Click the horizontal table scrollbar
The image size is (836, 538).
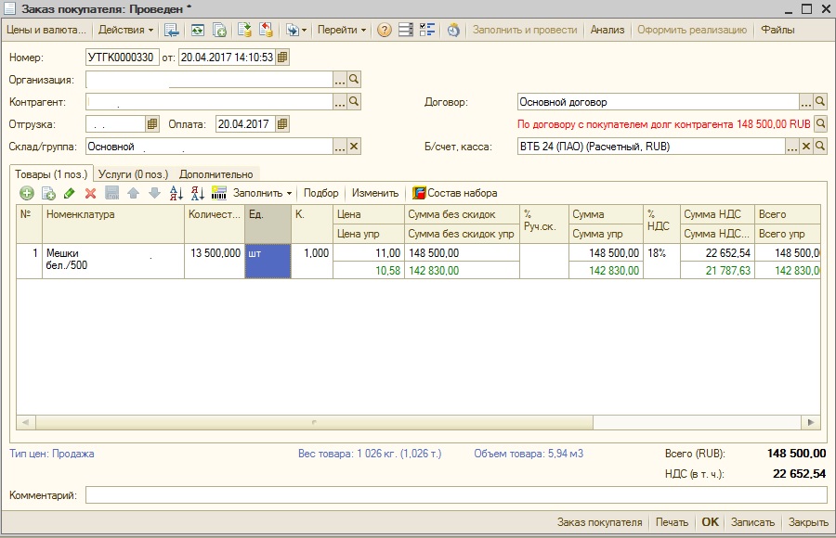tap(418, 422)
